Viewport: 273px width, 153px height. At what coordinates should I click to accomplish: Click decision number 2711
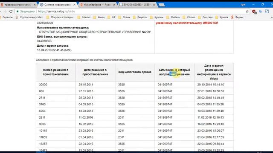[42, 98]
